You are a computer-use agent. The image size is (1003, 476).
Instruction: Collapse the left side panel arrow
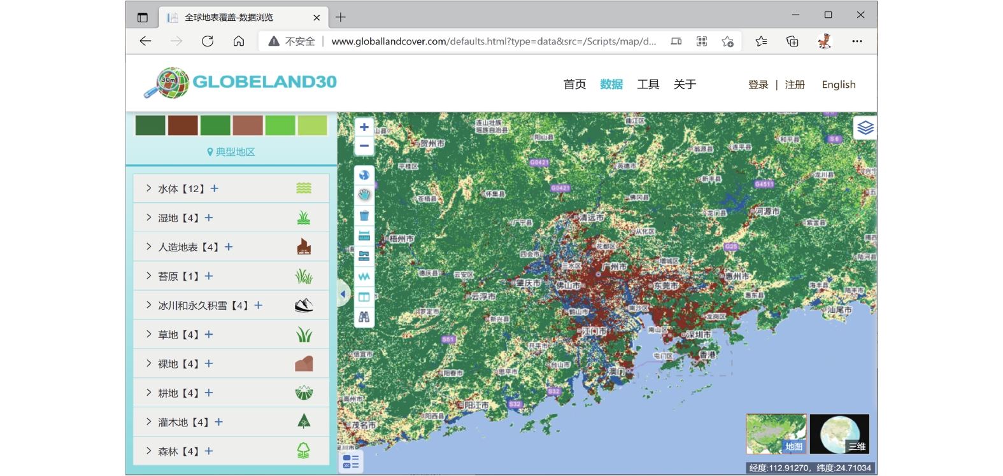[343, 294]
